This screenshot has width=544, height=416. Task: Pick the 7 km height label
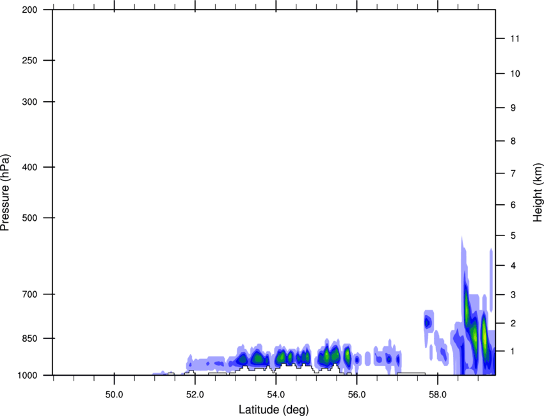(x=513, y=173)
